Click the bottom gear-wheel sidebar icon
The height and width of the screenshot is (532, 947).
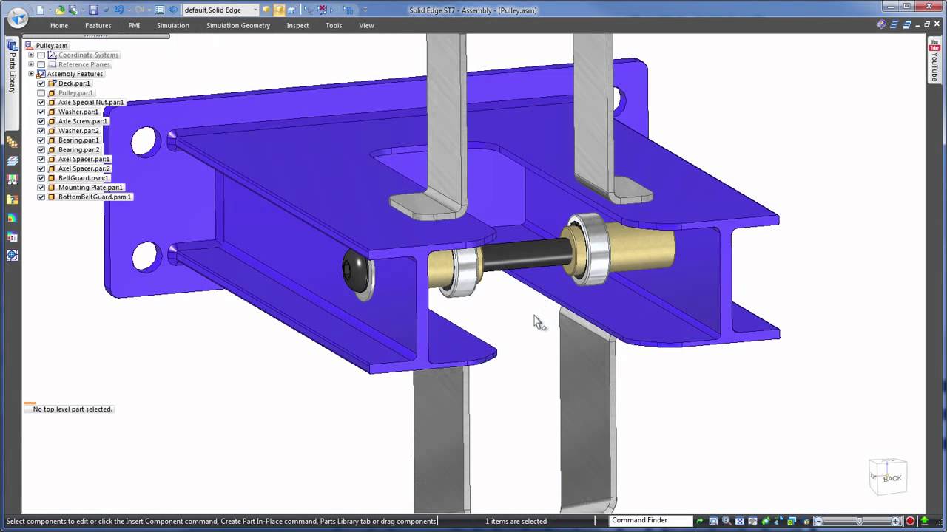[12, 256]
